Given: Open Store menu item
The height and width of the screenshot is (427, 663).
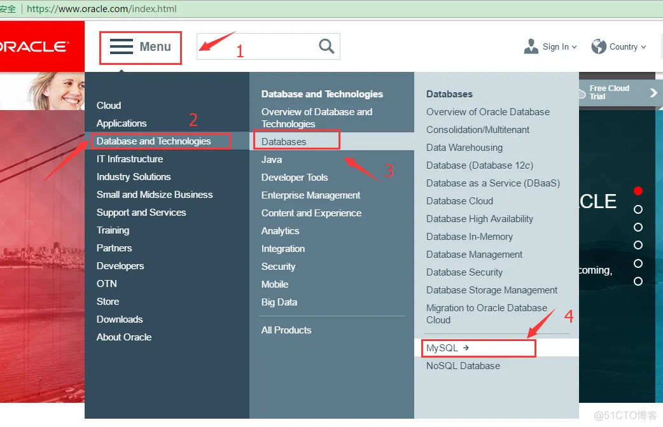Looking at the screenshot, I should [108, 302].
